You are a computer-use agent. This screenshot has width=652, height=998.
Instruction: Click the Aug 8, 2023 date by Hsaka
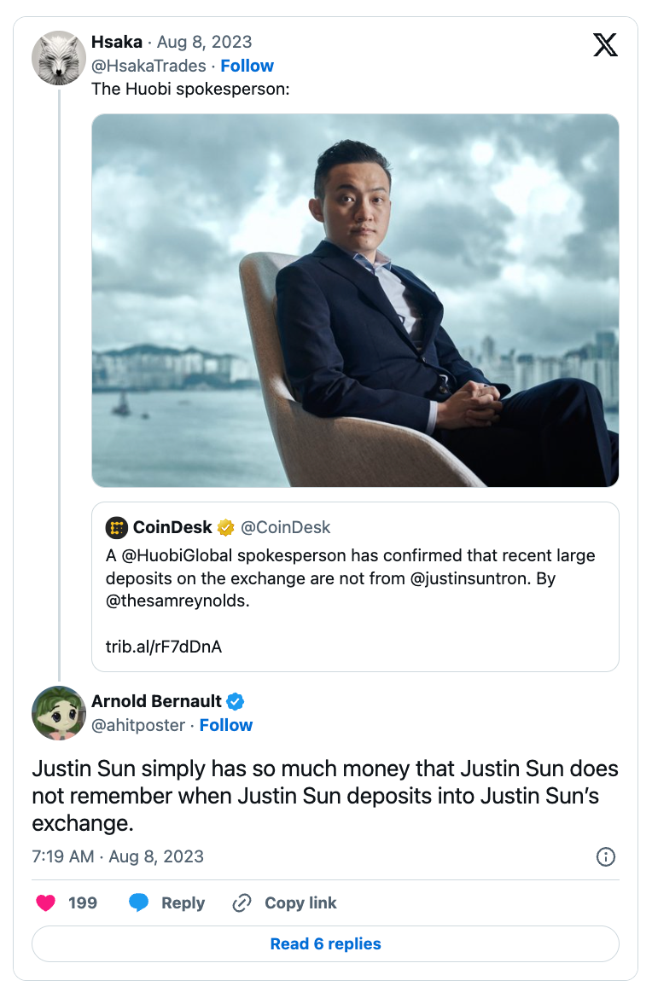(205, 42)
